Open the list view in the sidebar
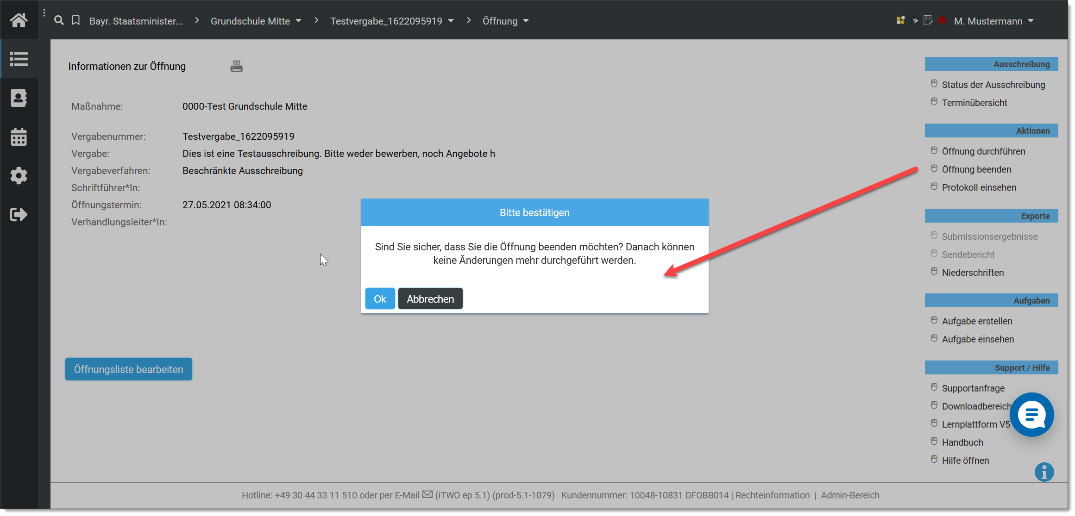The image size is (1075, 516). tap(19, 59)
